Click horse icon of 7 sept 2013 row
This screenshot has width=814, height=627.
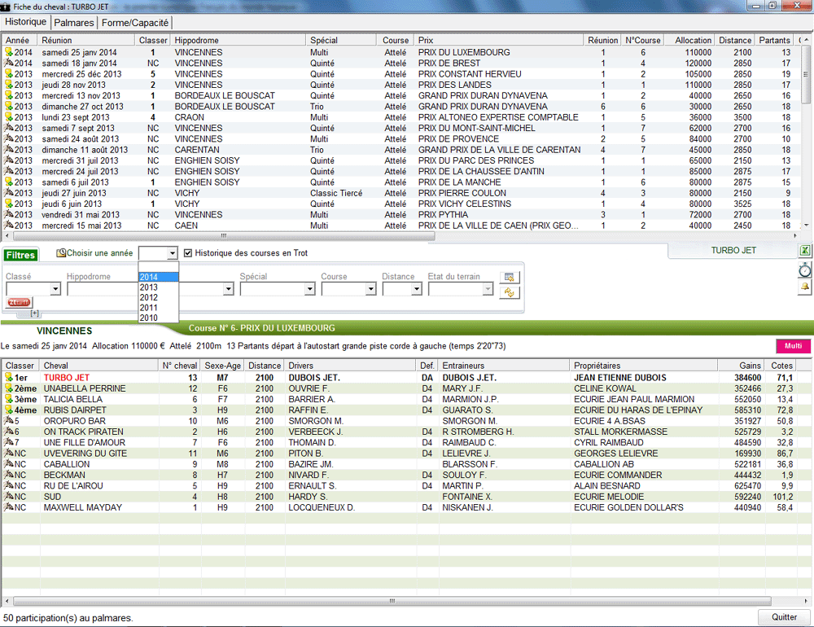click(8, 128)
